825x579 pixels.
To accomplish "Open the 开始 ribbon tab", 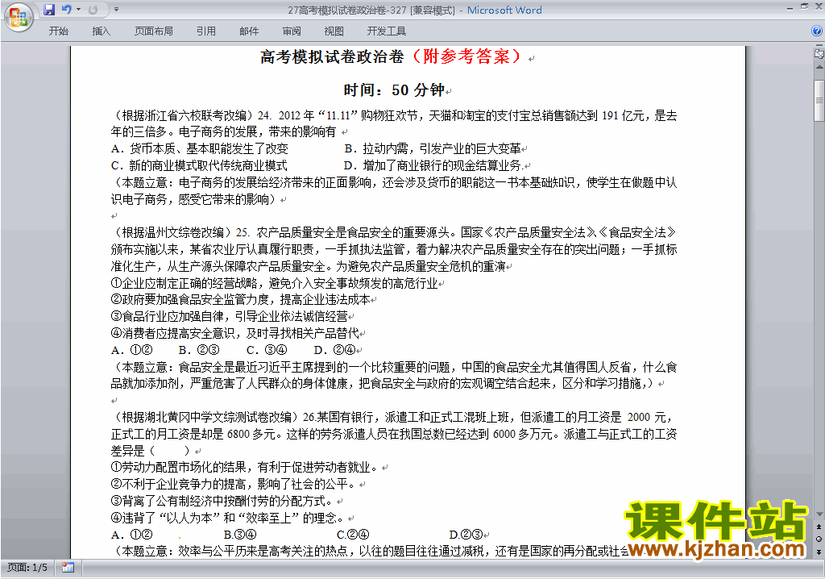I will click(58, 31).
